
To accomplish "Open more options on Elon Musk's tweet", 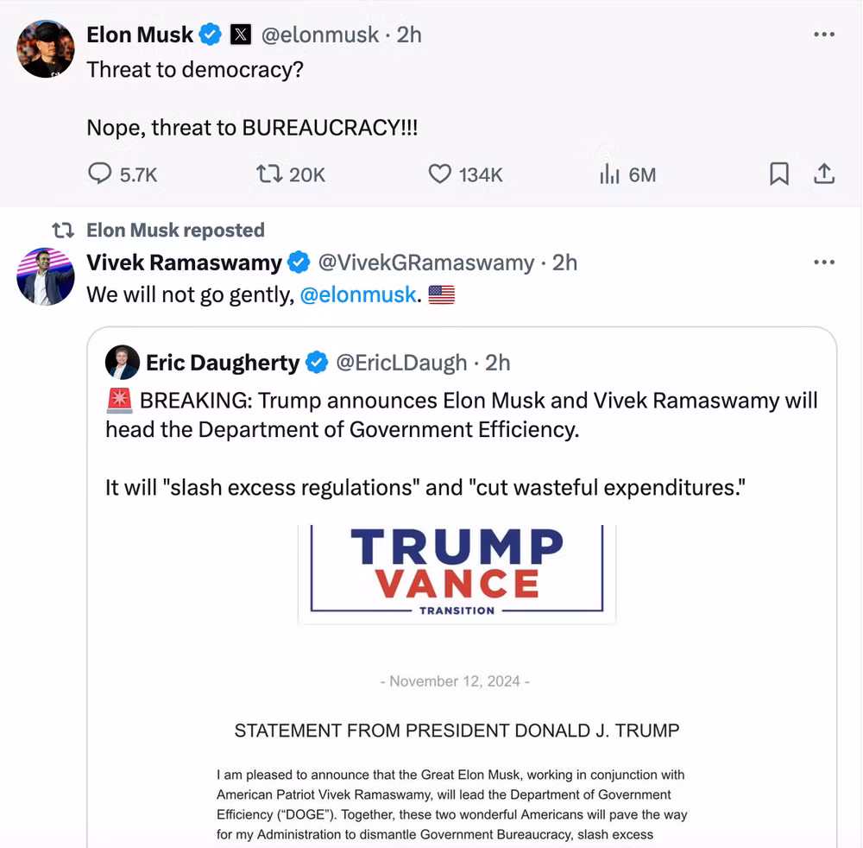I will [x=824, y=35].
